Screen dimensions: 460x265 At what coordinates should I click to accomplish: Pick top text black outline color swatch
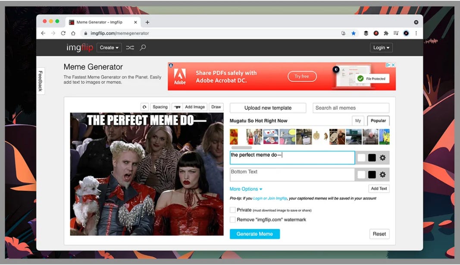click(372, 158)
